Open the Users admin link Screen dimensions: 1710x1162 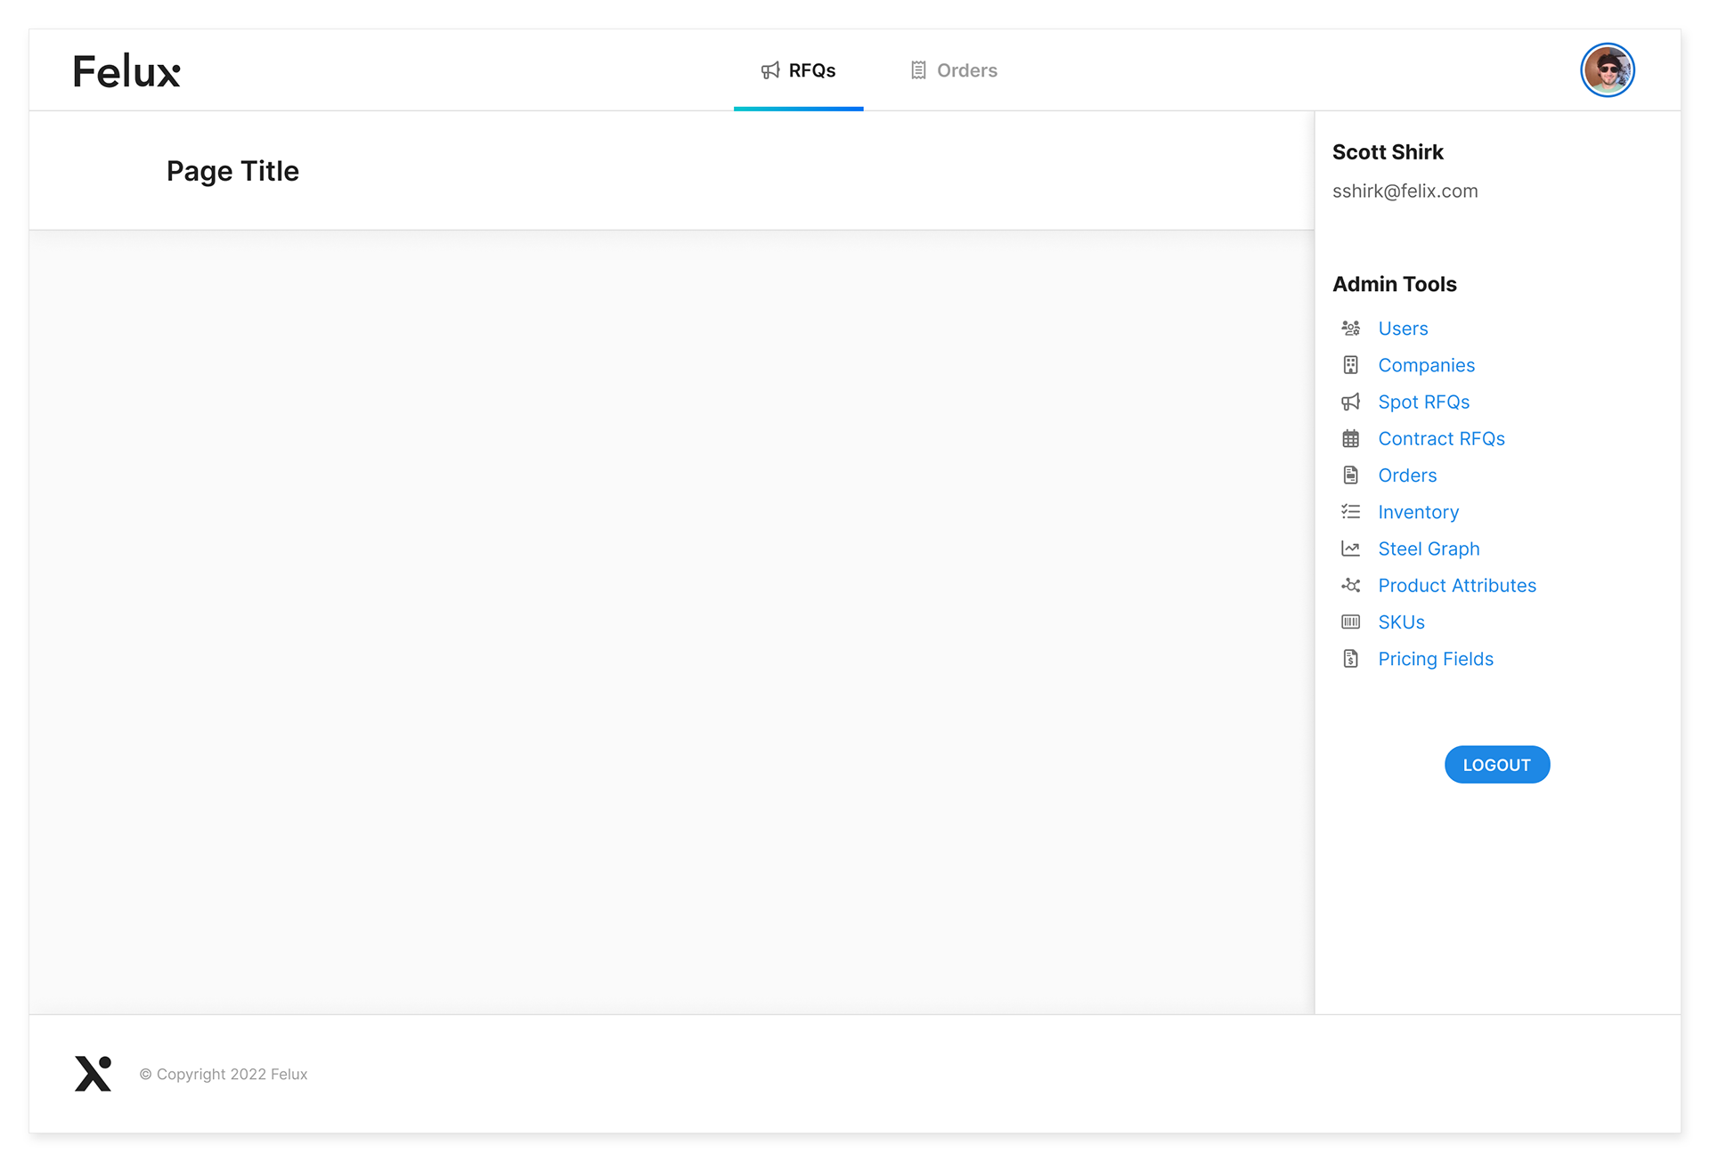(1403, 329)
